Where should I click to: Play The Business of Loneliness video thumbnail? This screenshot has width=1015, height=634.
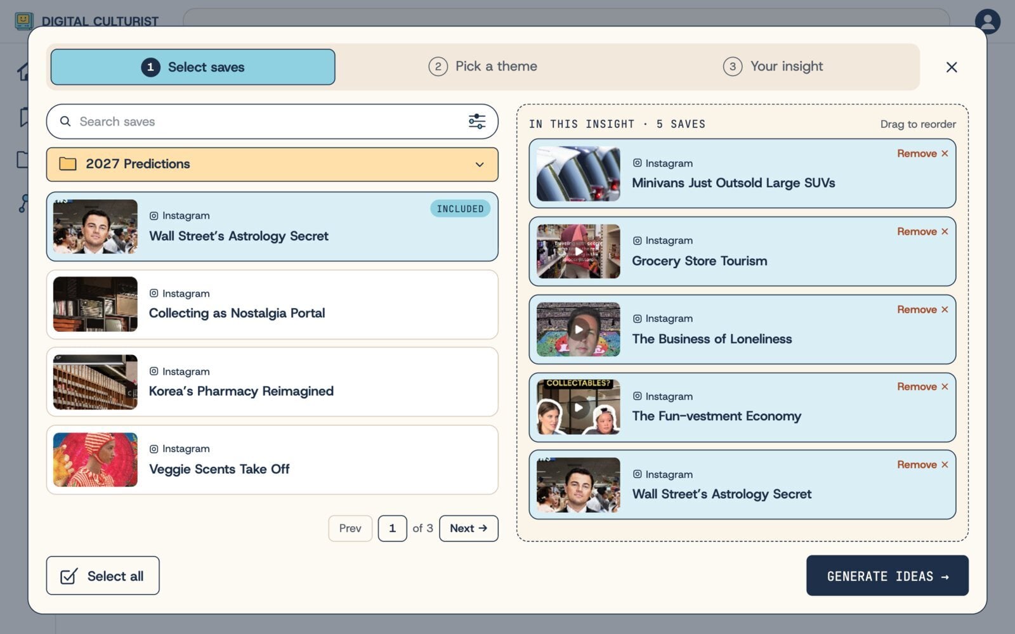[x=579, y=330]
